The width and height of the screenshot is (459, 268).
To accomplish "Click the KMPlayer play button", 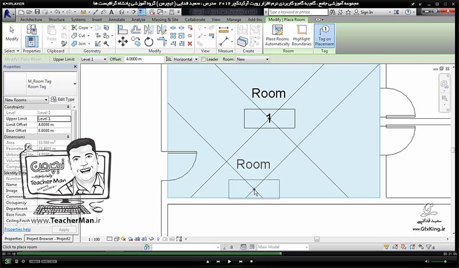I will point(229,261).
